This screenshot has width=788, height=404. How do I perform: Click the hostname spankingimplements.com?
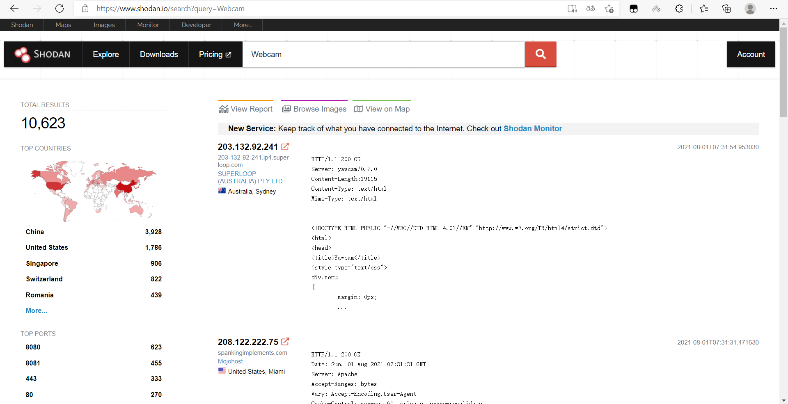[x=252, y=353]
